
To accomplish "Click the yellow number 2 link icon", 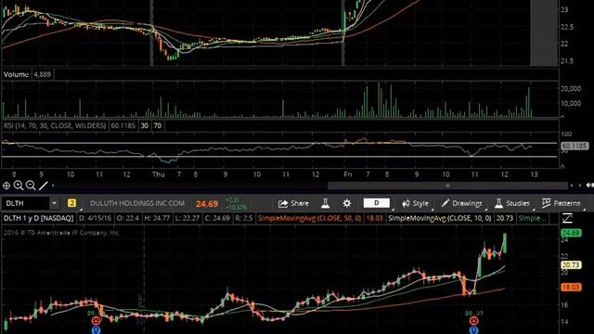I will click(72, 203).
